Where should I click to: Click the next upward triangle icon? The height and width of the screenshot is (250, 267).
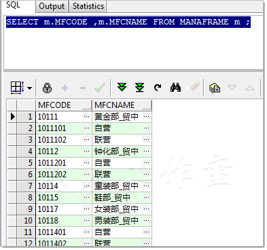pos(249,88)
